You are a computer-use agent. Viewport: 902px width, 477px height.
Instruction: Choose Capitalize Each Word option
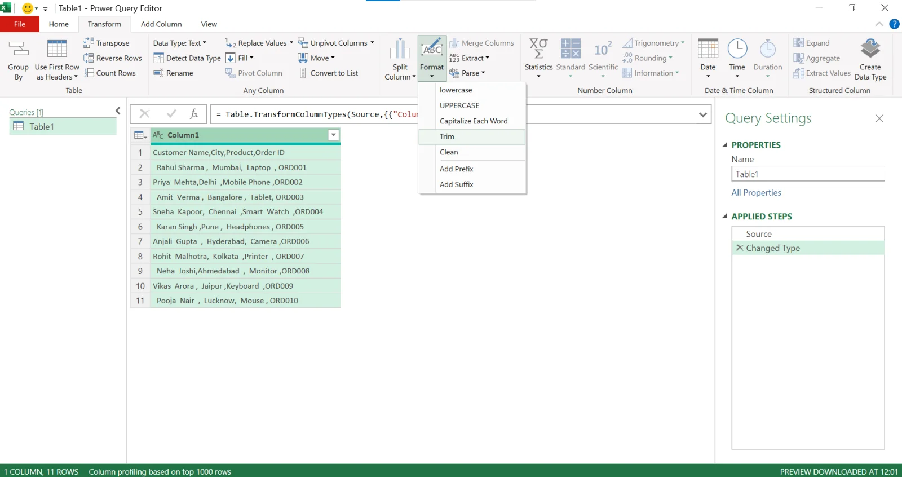coord(472,121)
